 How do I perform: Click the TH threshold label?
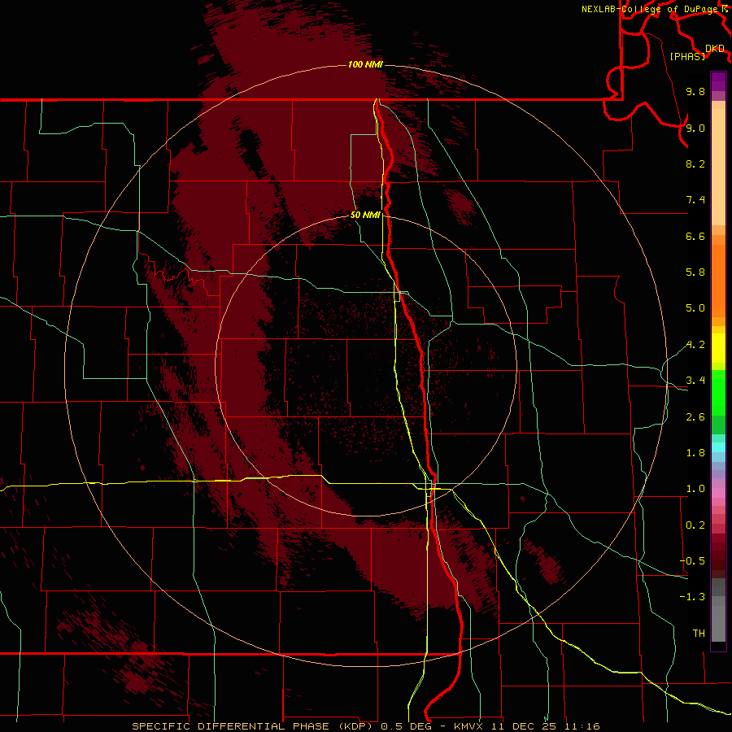point(699,634)
